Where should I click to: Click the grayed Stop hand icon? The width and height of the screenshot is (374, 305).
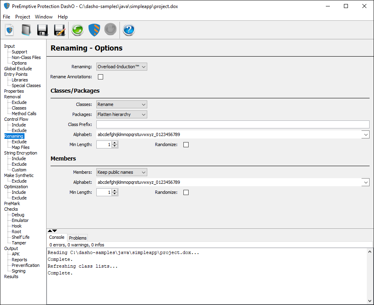tap(110, 29)
